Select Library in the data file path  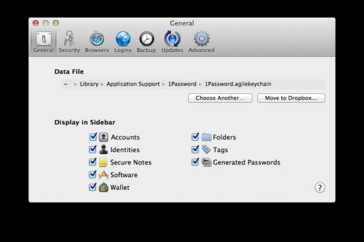point(89,84)
